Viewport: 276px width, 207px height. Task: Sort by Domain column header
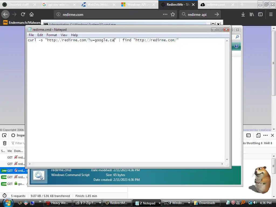pos(19,151)
